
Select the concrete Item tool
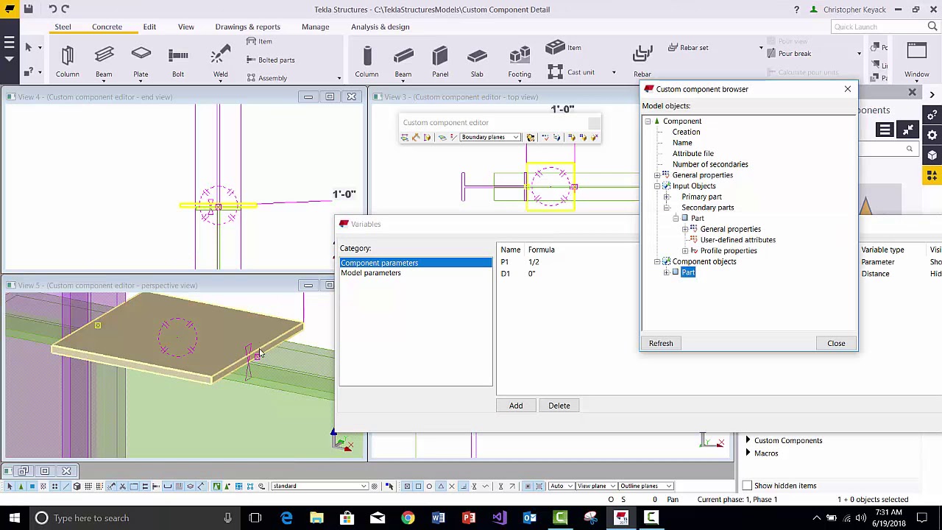click(x=564, y=48)
